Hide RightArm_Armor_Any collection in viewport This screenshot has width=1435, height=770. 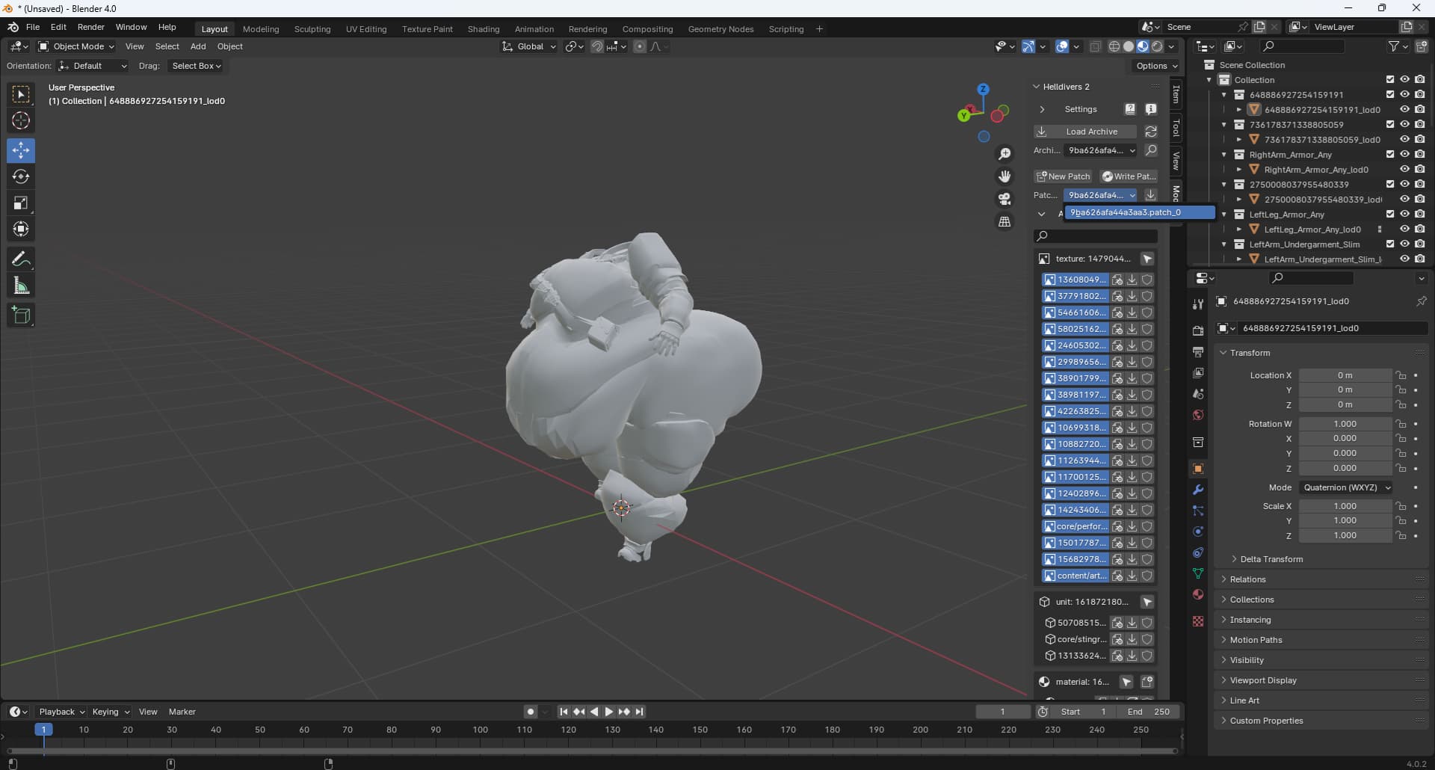[1404, 155]
